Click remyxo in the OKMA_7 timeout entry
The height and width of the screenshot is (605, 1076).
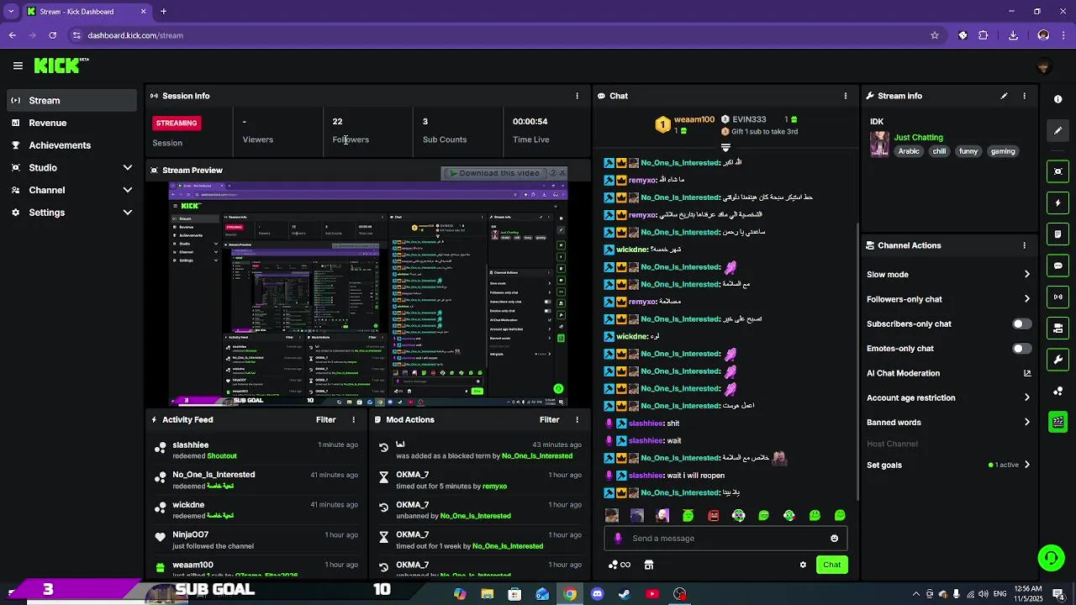point(494,486)
